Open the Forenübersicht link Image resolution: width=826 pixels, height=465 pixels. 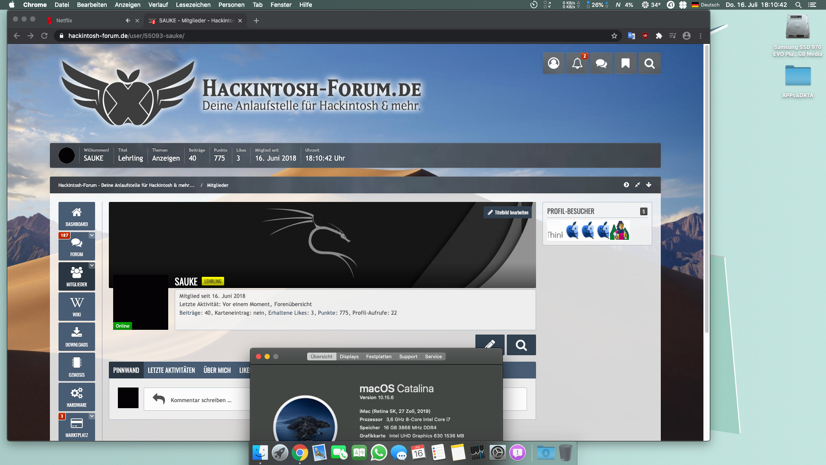pos(293,304)
